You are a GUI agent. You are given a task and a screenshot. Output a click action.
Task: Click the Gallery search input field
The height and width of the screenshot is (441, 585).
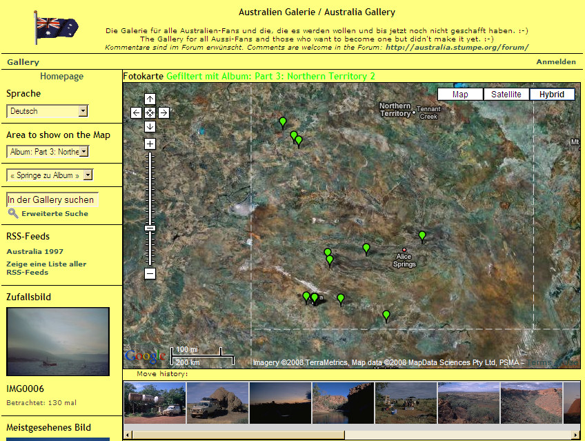(52, 199)
